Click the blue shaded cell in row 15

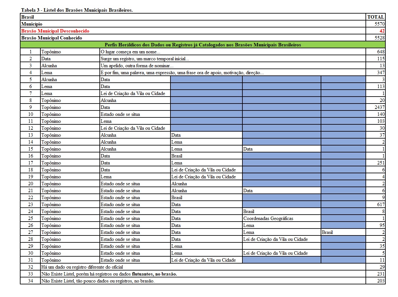click(343, 149)
